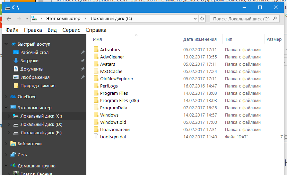Viewport: 287px width, 175px height.
Task: Expand address bar history dropdown
Action: (x=195, y=19)
